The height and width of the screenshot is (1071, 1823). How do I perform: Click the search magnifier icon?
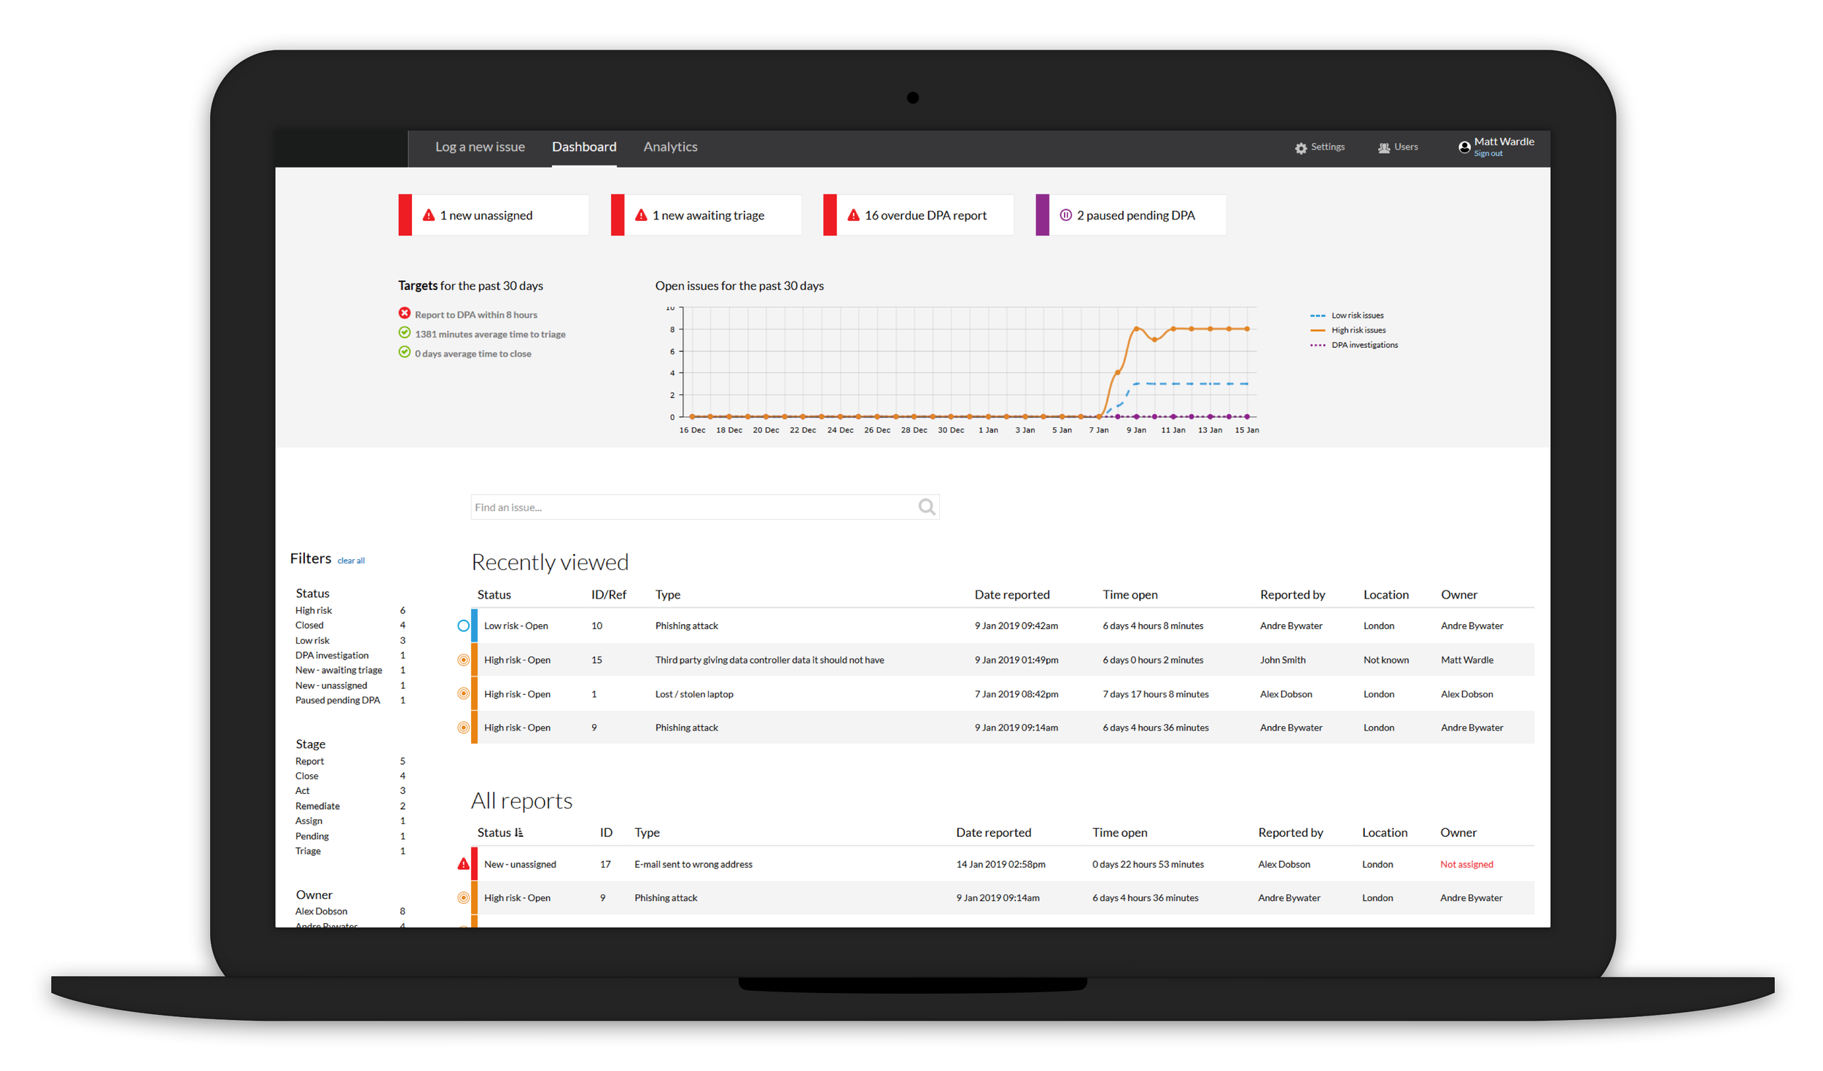(x=926, y=507)
